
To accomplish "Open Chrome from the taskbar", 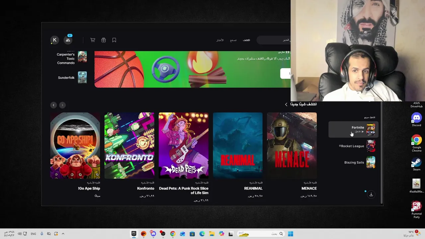I will pyautogui.click(x=173, y=234).
